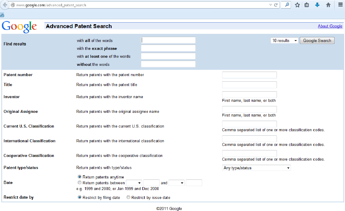The image size is (345, 211).
Task: Select 'Return patents between' radio button
Action: 80,183
